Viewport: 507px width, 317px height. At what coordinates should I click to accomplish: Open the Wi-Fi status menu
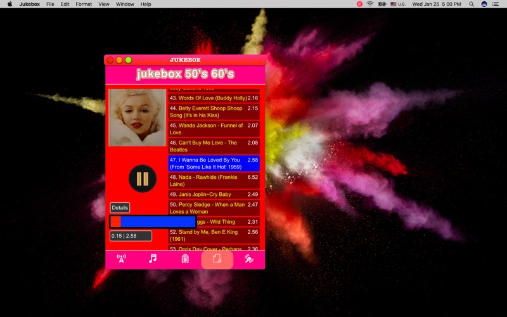[x=370, y=4]
